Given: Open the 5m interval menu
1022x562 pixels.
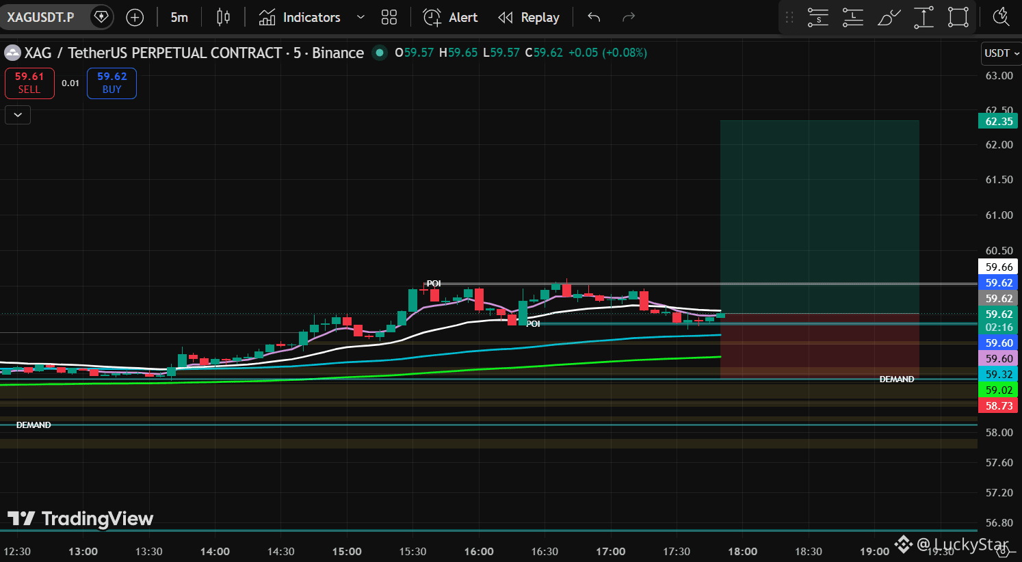Looking at the screenshot, I should pos(179,17).
